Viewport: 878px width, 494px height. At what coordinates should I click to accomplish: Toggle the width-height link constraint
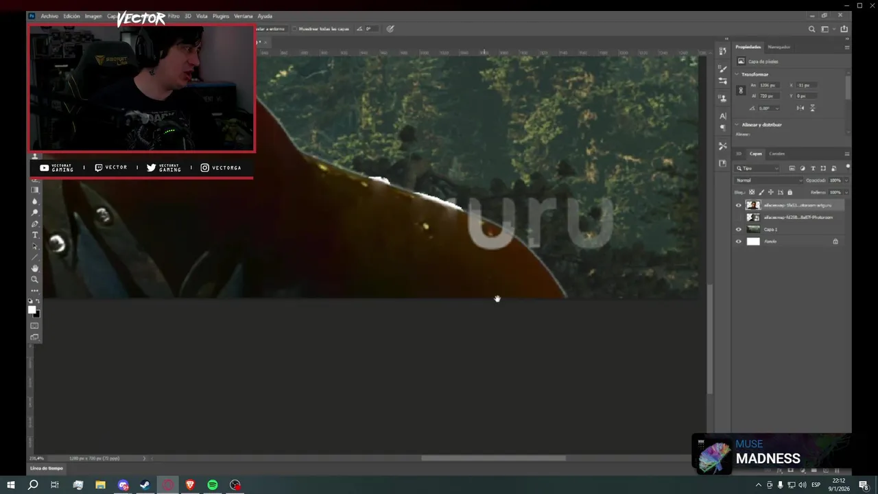(x=741, y=91)
